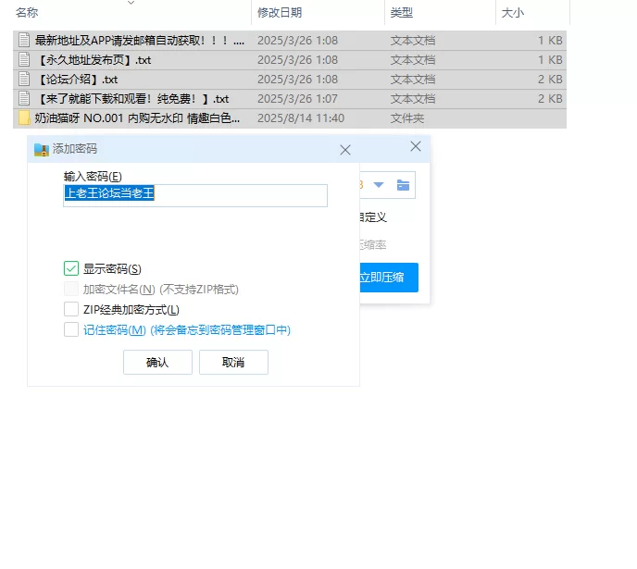Click 确认 button
The image size is (637, 569).
157,362
